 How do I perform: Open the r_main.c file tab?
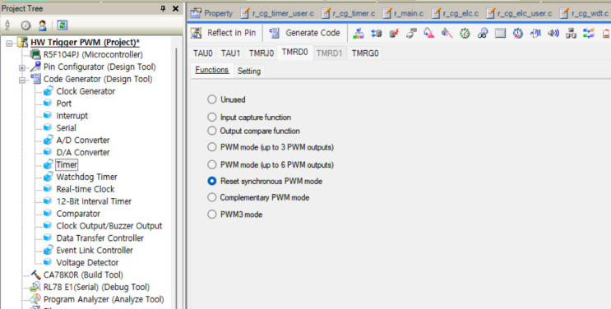[x=403, y=13]
